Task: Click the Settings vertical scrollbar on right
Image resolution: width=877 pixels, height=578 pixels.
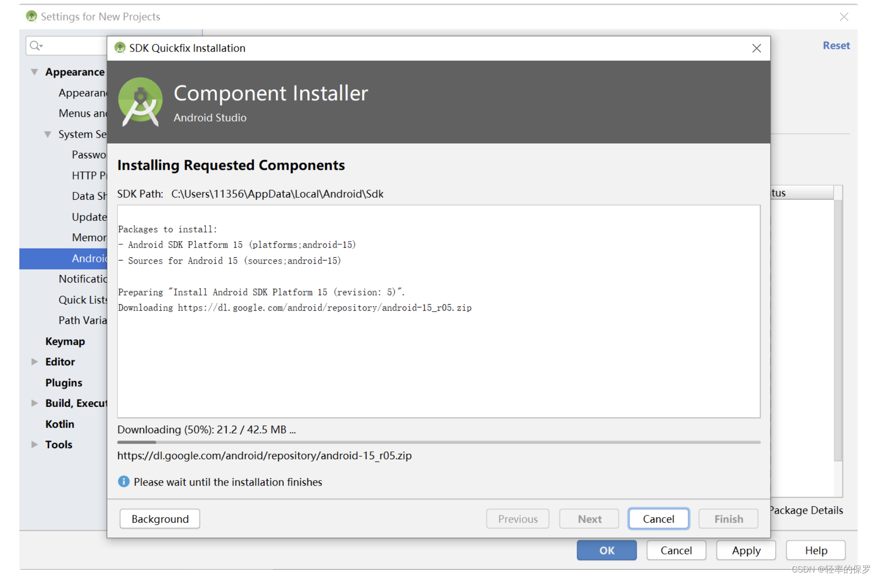Action: click(838, 329)
